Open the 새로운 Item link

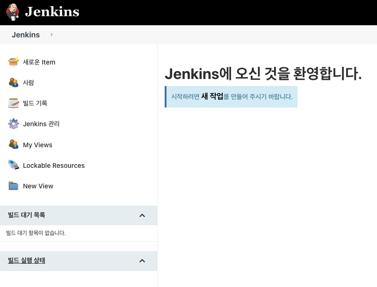pos(39,62)
